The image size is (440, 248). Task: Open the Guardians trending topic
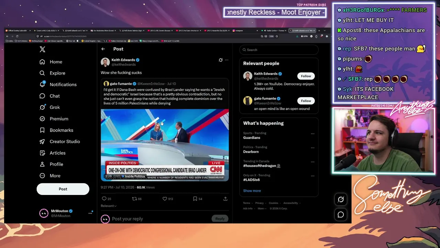252,138
